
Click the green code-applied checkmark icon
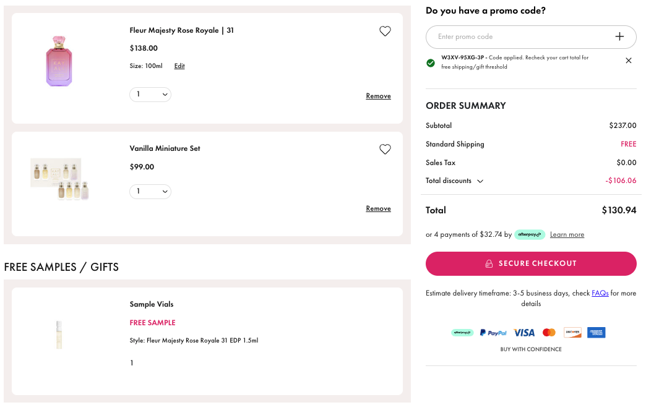(431, 62)
